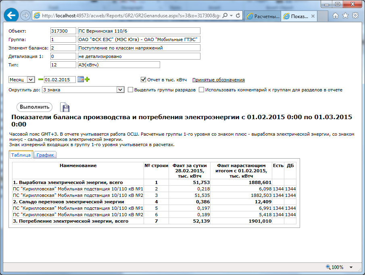Click the zoom level 100% text

coord(337,267)
